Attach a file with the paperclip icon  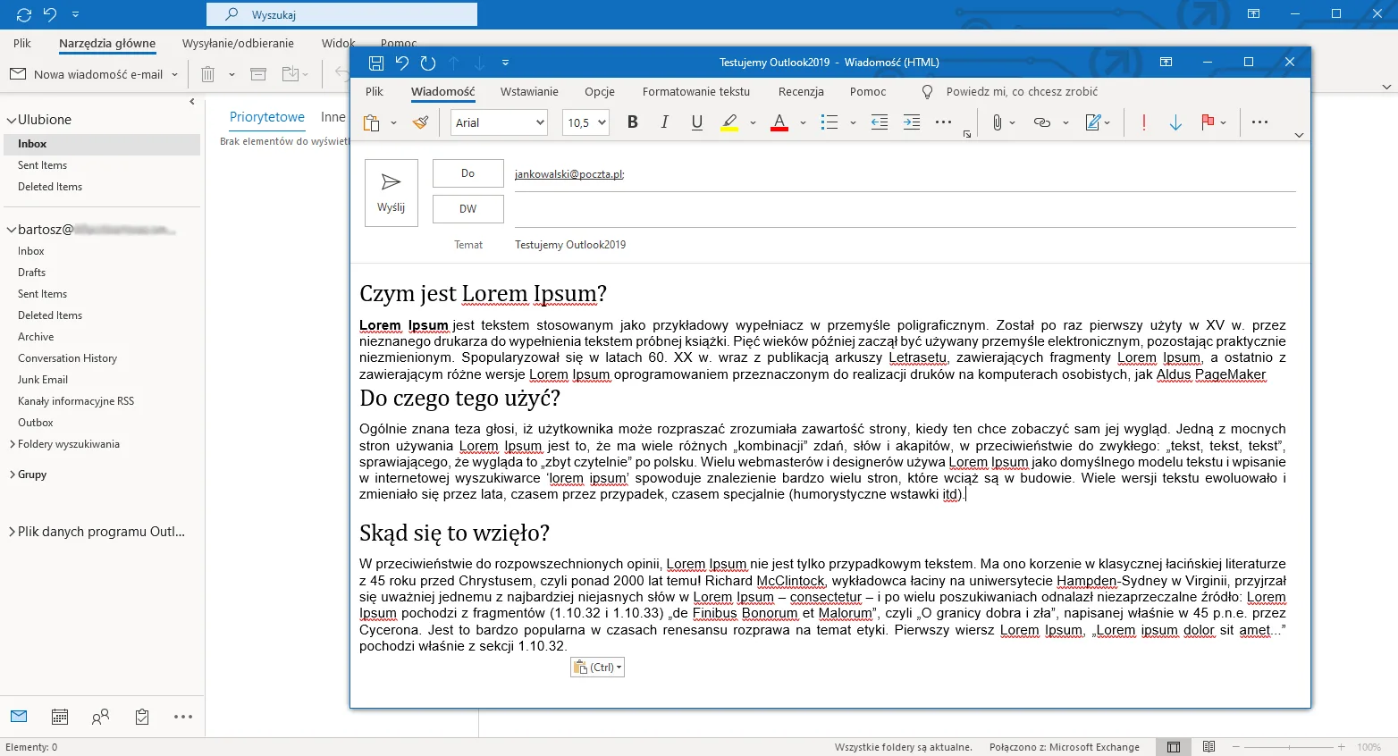[997, 122]
